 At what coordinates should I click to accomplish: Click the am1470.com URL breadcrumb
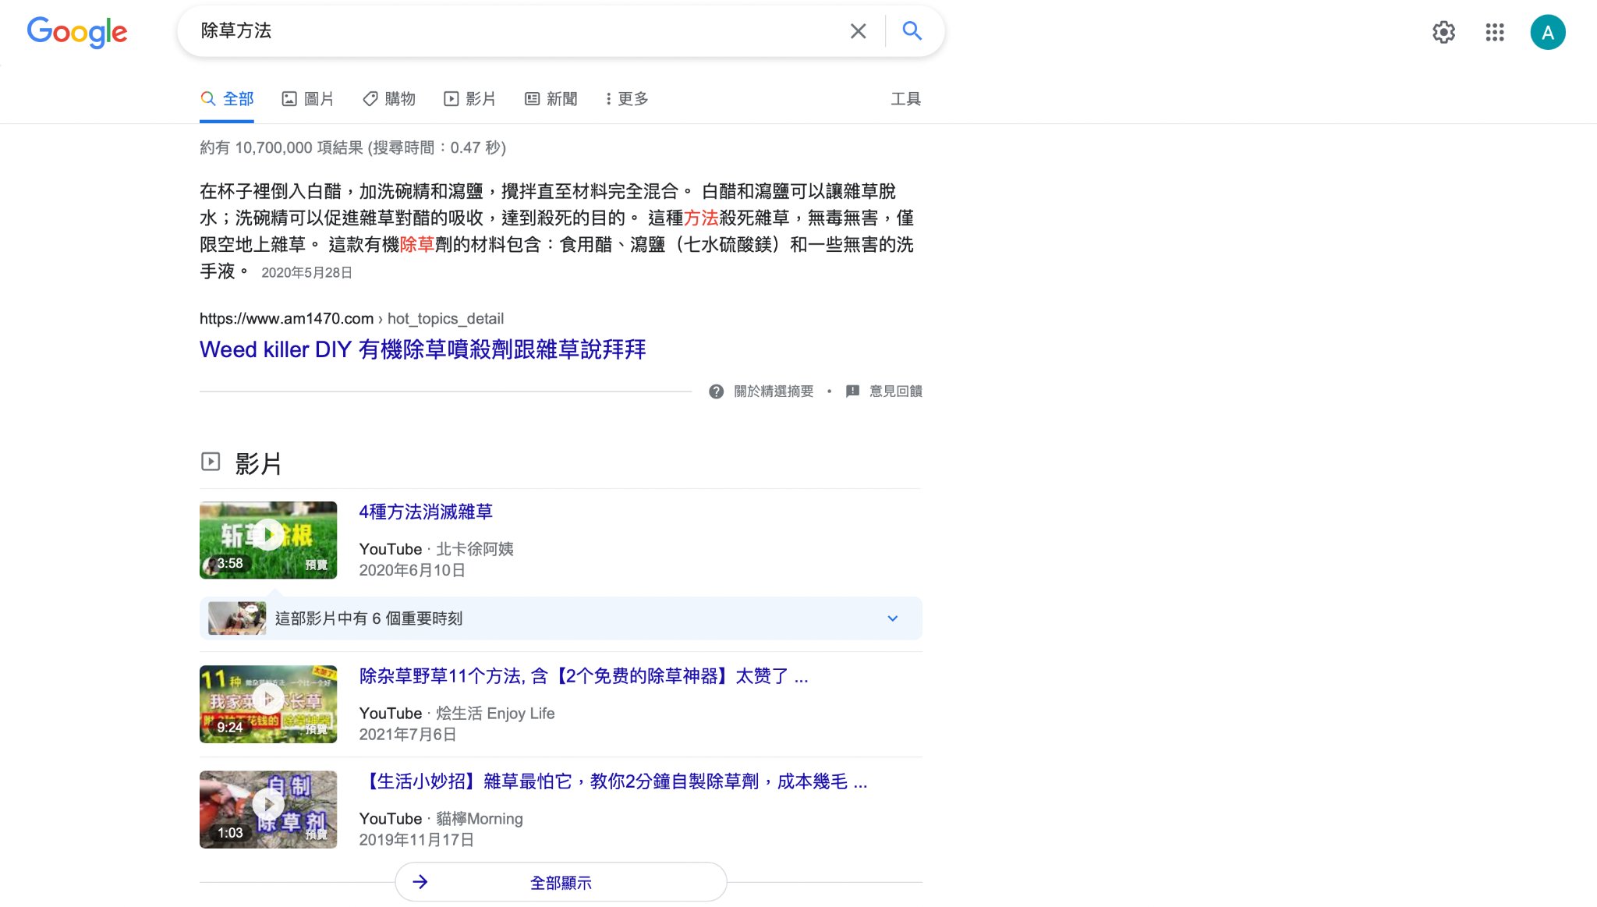click(352, 318)
